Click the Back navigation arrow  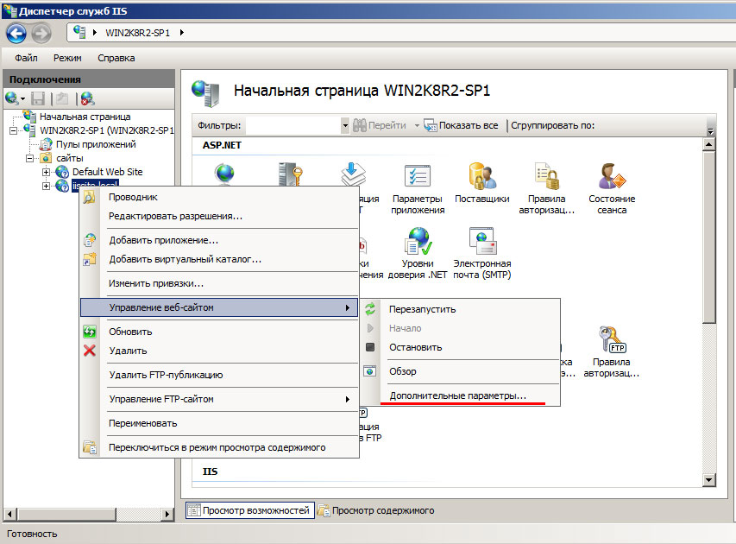[16, 33]
